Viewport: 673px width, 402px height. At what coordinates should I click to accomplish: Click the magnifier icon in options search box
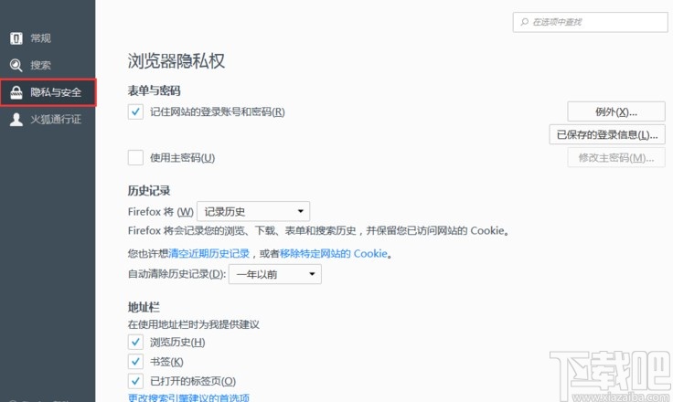tap(524, 22)
